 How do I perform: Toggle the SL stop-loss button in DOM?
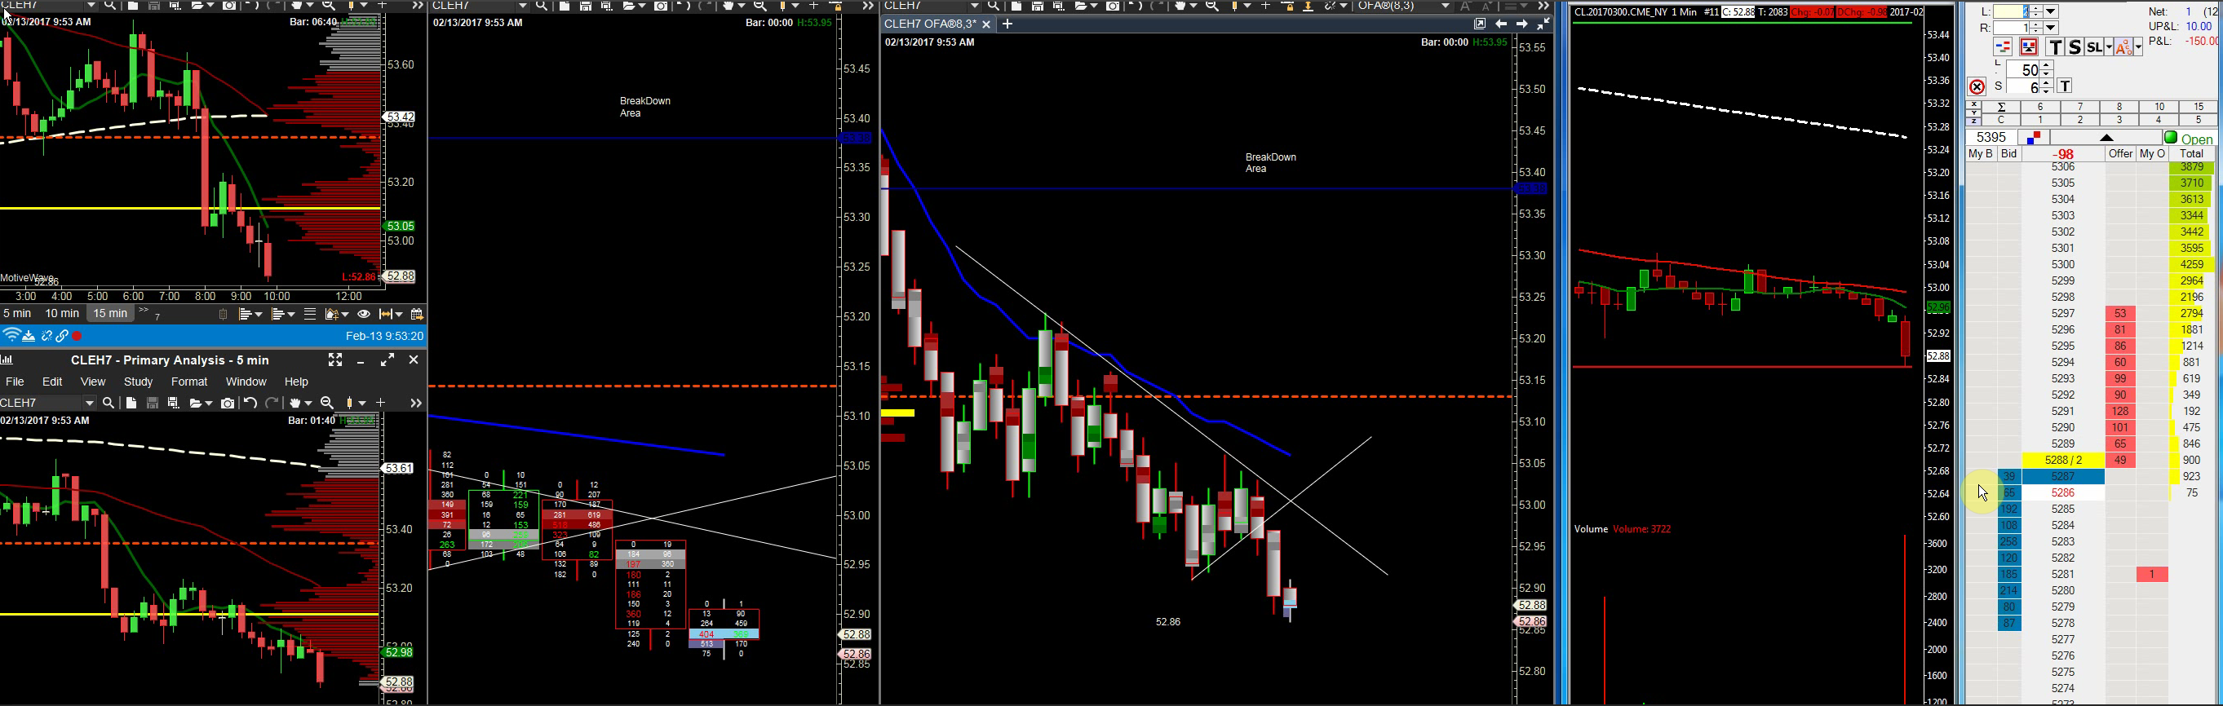pyautogui.click(x=2093, y=47)
